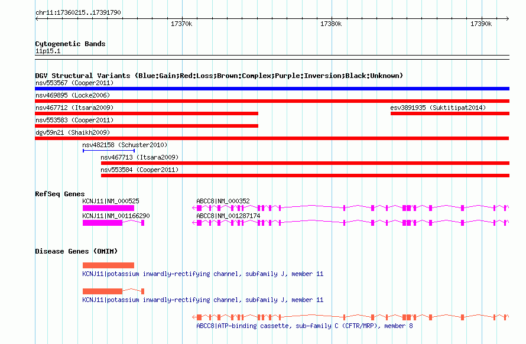526x344 pixels.
Task: Click the red nsv467713 loss bar
Action: [x=306, y=163]
